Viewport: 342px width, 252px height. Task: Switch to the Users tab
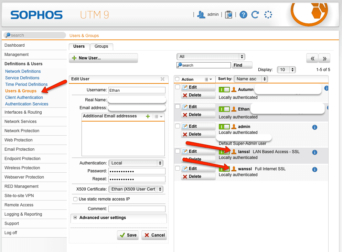pyautogui.click(x=79, y=46)
